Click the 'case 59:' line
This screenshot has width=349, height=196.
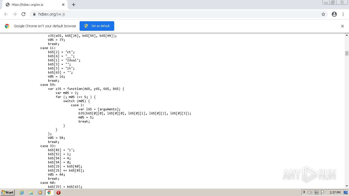click(x=48, y=85)
